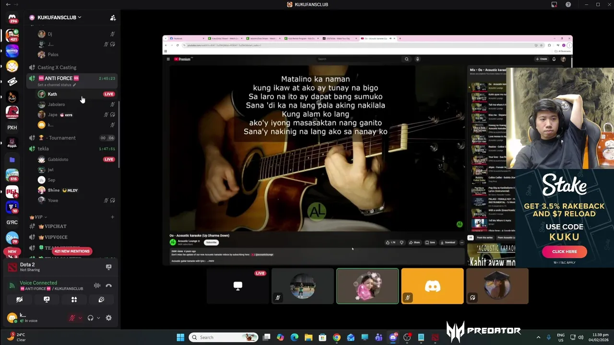The width and height of the screenshot is (614, 345).
Task: Join tekla voice channel
Action: coord(43,149)
